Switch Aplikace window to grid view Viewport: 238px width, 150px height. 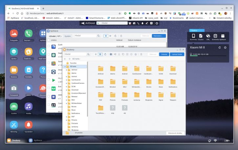[110, 36]
